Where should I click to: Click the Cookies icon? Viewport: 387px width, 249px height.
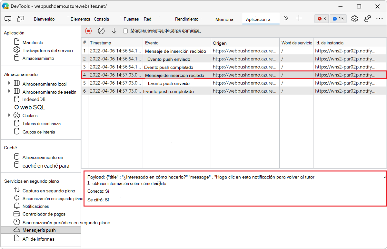click(17, 115)
